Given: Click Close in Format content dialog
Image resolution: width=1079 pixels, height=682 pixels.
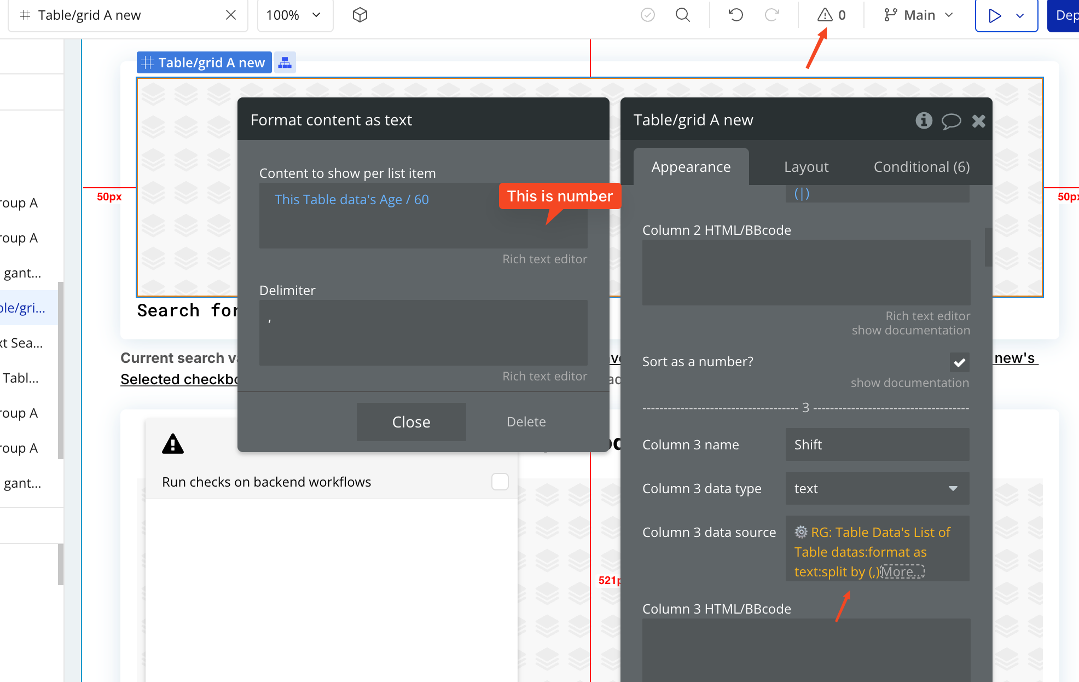Looking at the screenshot, I should pos(411,422).
